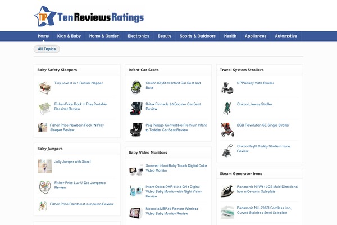Click the Travel System Strollers heading
The image size is (337, 225).
pos(242,70)
